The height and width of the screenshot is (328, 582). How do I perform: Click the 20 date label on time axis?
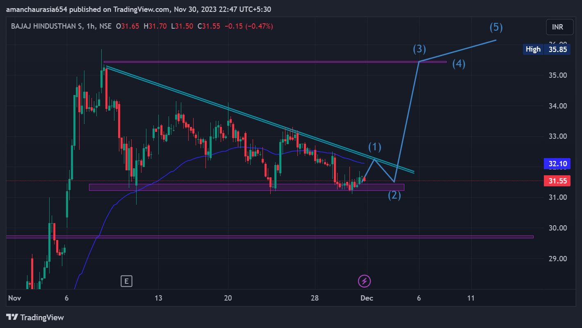click(228, 298)
